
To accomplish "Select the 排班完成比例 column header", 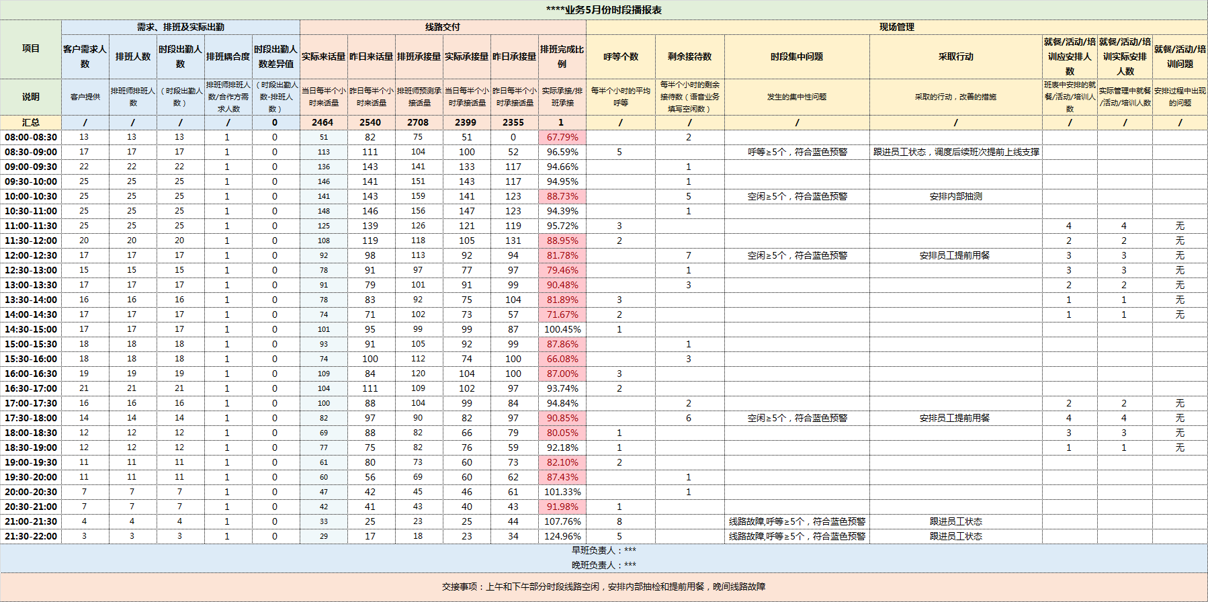I will pyautogui.click(x=562, y=56).
